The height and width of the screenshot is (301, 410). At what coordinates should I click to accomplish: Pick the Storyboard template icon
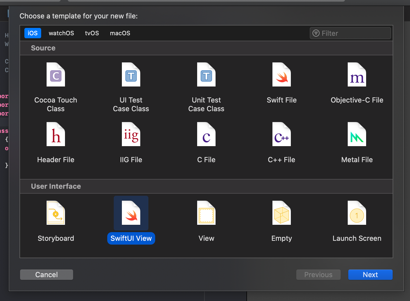pyautogui.click(x=56, y=213)
